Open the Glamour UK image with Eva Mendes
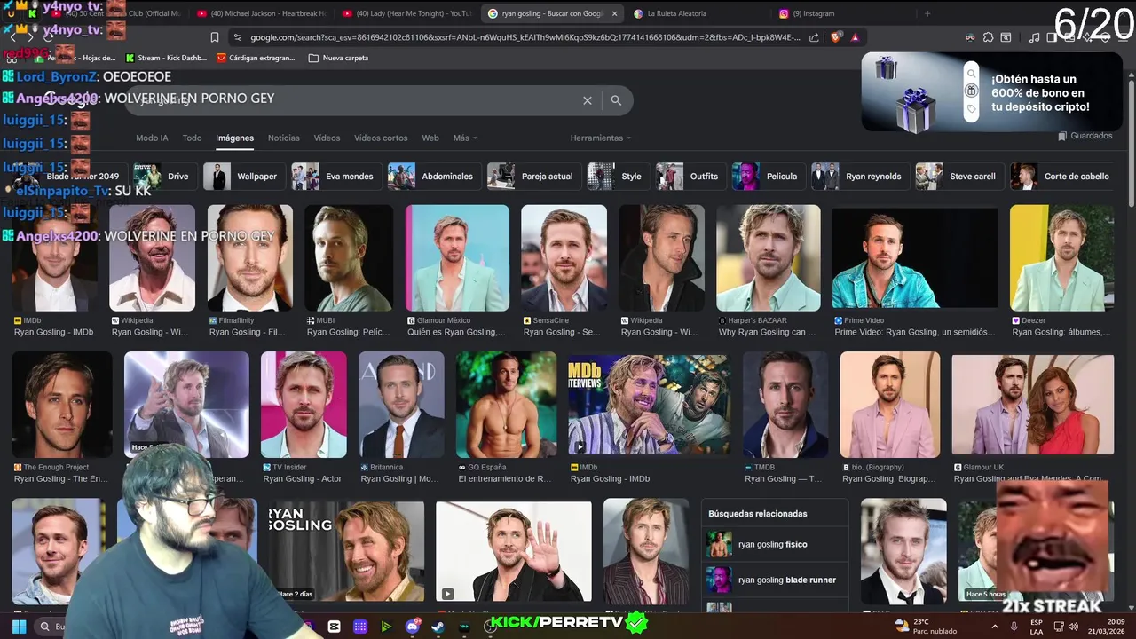This screenshot has height=639, width=1136. click(x=1033, y=405)
